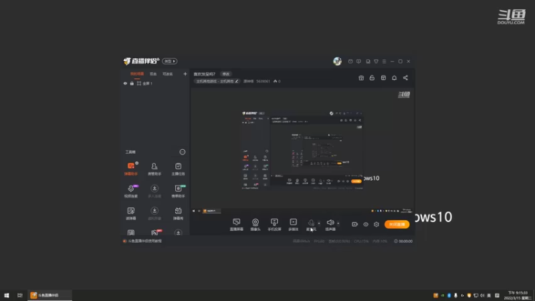Add a new scene with the plus icon

(185, 74)
